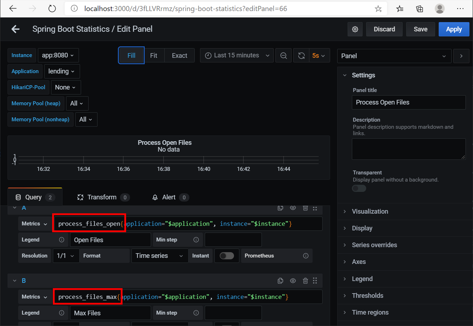This screenshot has height=326, width=473.
Task: Show info about the Prometheus link
Action: point(306,256)
